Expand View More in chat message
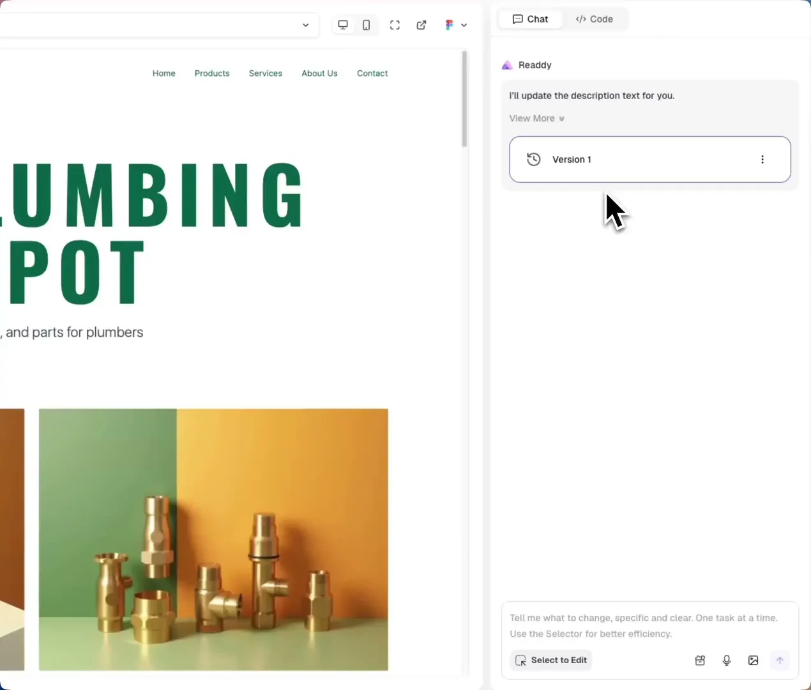 [536, 118]
